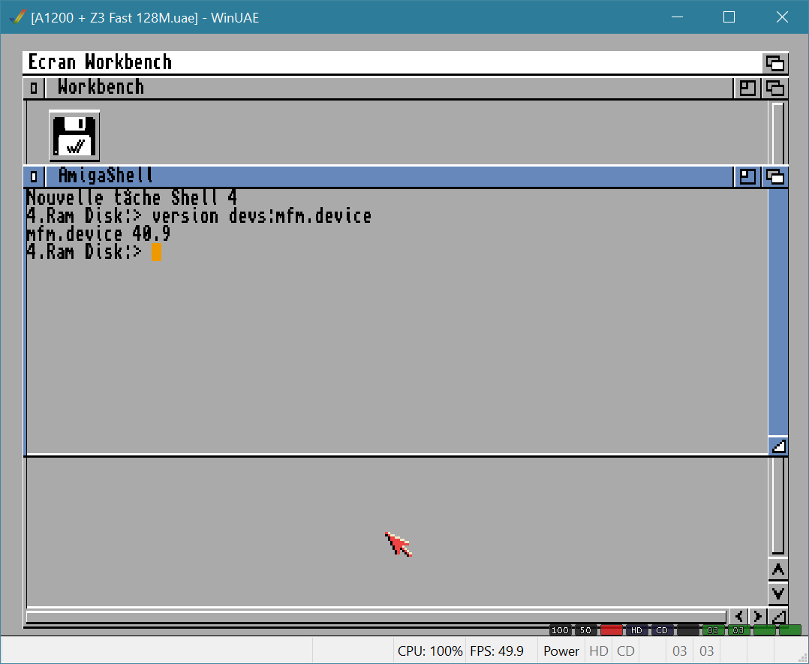Screen dimensions: 809x664
Task: Click the Workbench window sizing gadget
Action: (778, 617)
